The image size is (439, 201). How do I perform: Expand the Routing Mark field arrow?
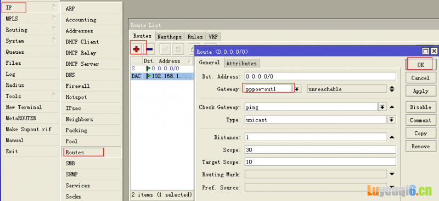(x=392, y=175)
